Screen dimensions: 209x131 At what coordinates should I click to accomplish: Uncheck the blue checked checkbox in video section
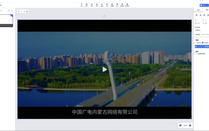click(202, 43)
